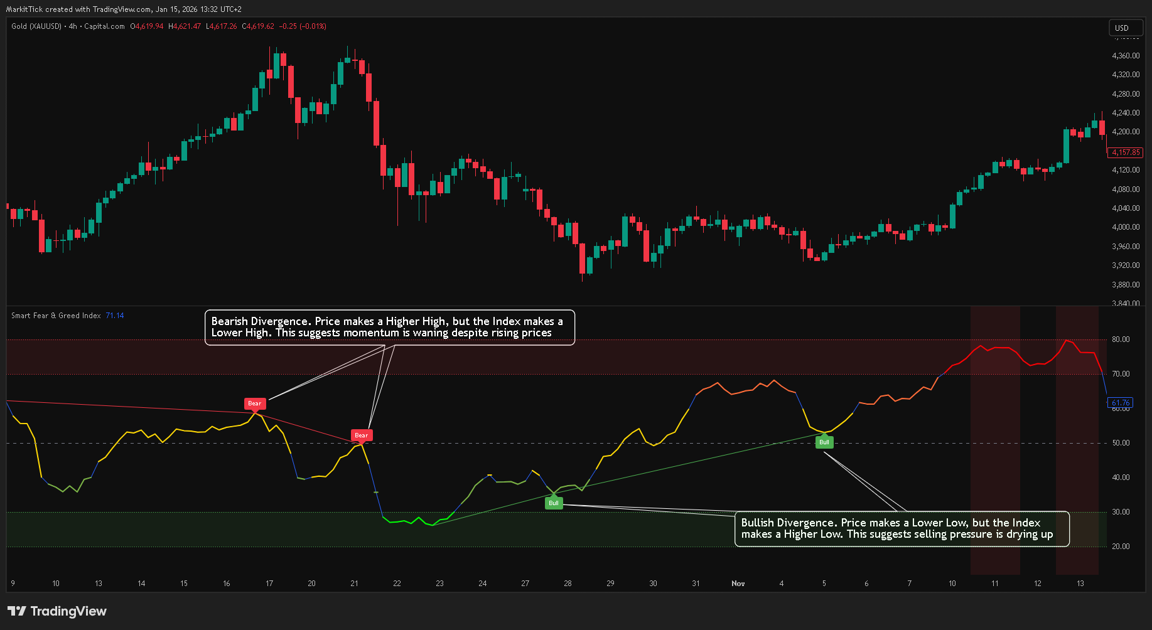Click the Smart Fear & Greed Index label

pos(56,316)
